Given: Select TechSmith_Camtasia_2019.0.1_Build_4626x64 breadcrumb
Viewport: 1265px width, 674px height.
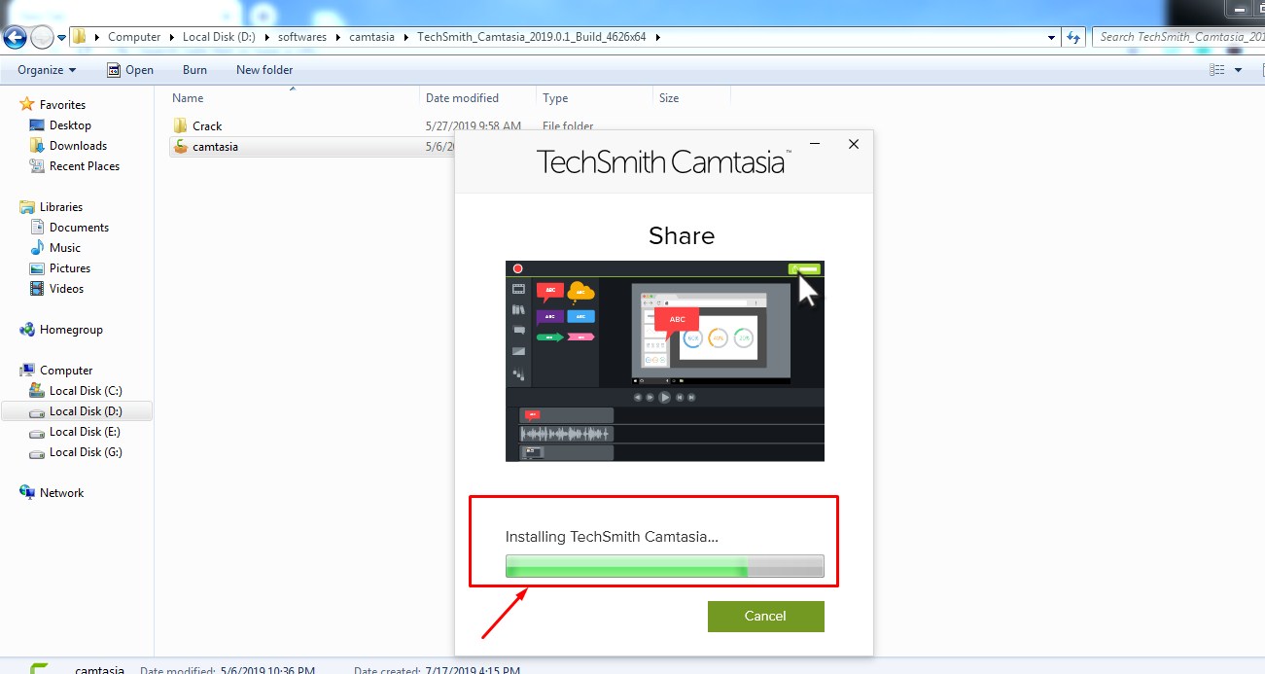Looking at the screenshot, I should click(x=534, y=37).
